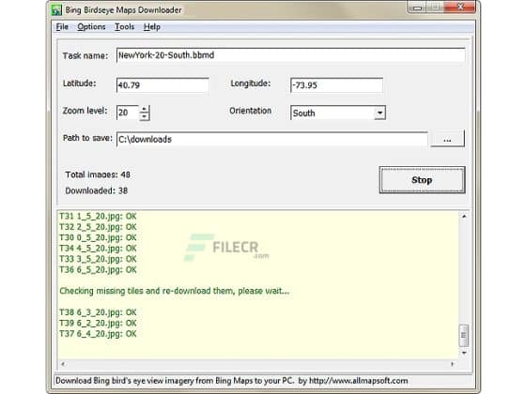
Task: Click the log line T34 4_5_20.jpg: OK
Action: [98, 249]
